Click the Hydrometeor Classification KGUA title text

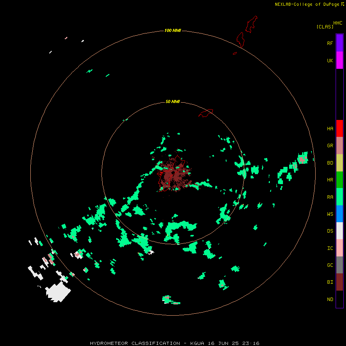pos(175,343)
